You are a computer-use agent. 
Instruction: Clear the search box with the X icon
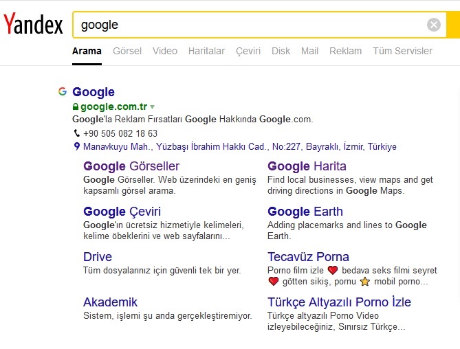(x=433, y=25)
